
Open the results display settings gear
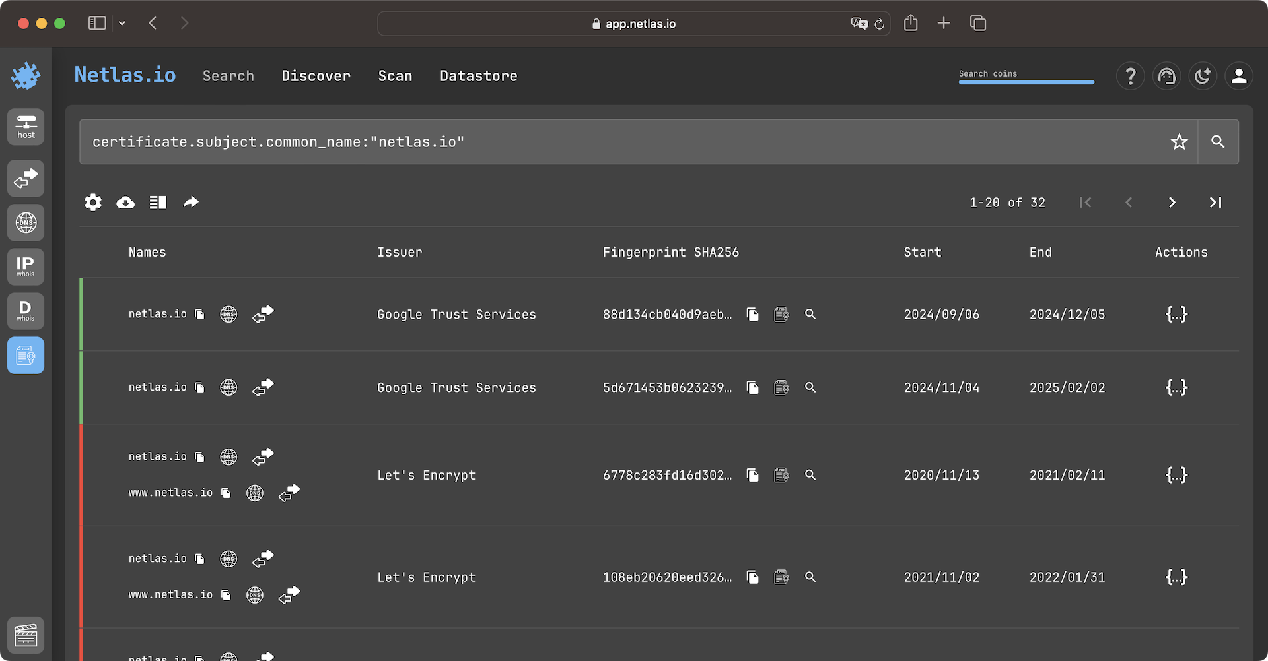(x=92, y=202)
